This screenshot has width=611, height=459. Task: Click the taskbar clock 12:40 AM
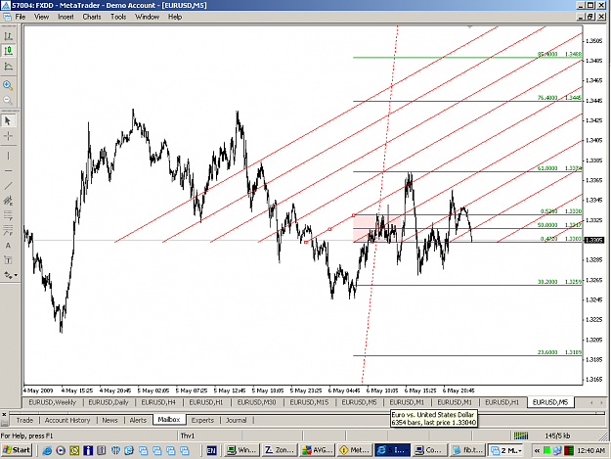pyautogui.click(x=590, y=450)
